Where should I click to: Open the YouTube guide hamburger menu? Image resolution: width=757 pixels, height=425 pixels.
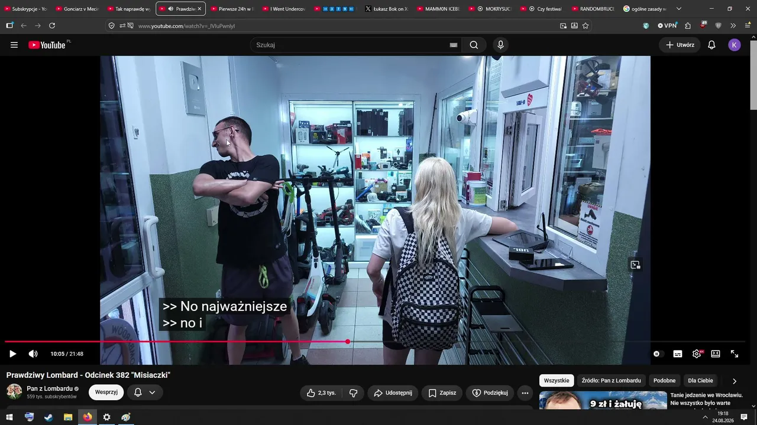coord(14,45)
